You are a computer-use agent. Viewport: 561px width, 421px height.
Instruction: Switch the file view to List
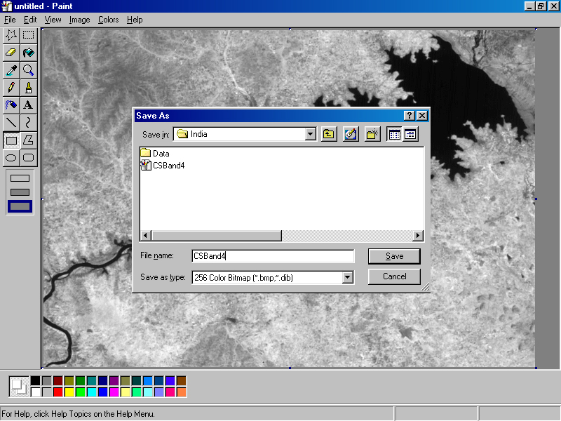[394, 134]
